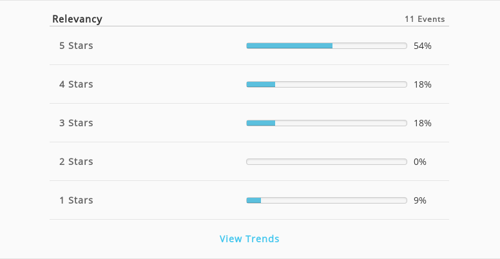This screenshot has width=500, height=259.
Task: Click the 5 Stars progress bar
Action: [327, 46]
